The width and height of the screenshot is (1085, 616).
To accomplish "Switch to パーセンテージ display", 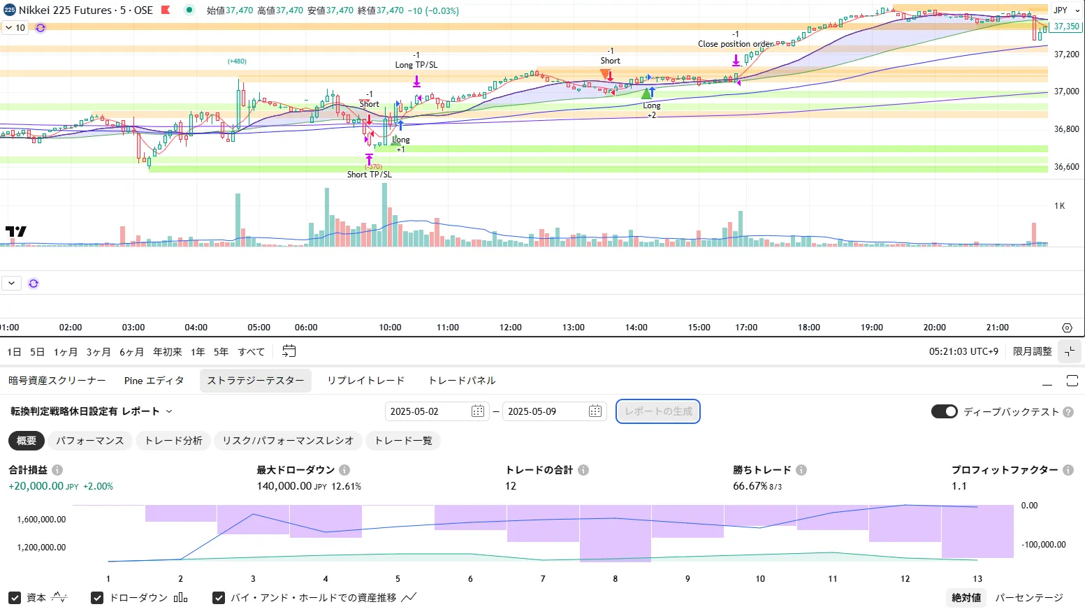I will click(1029, 598).
